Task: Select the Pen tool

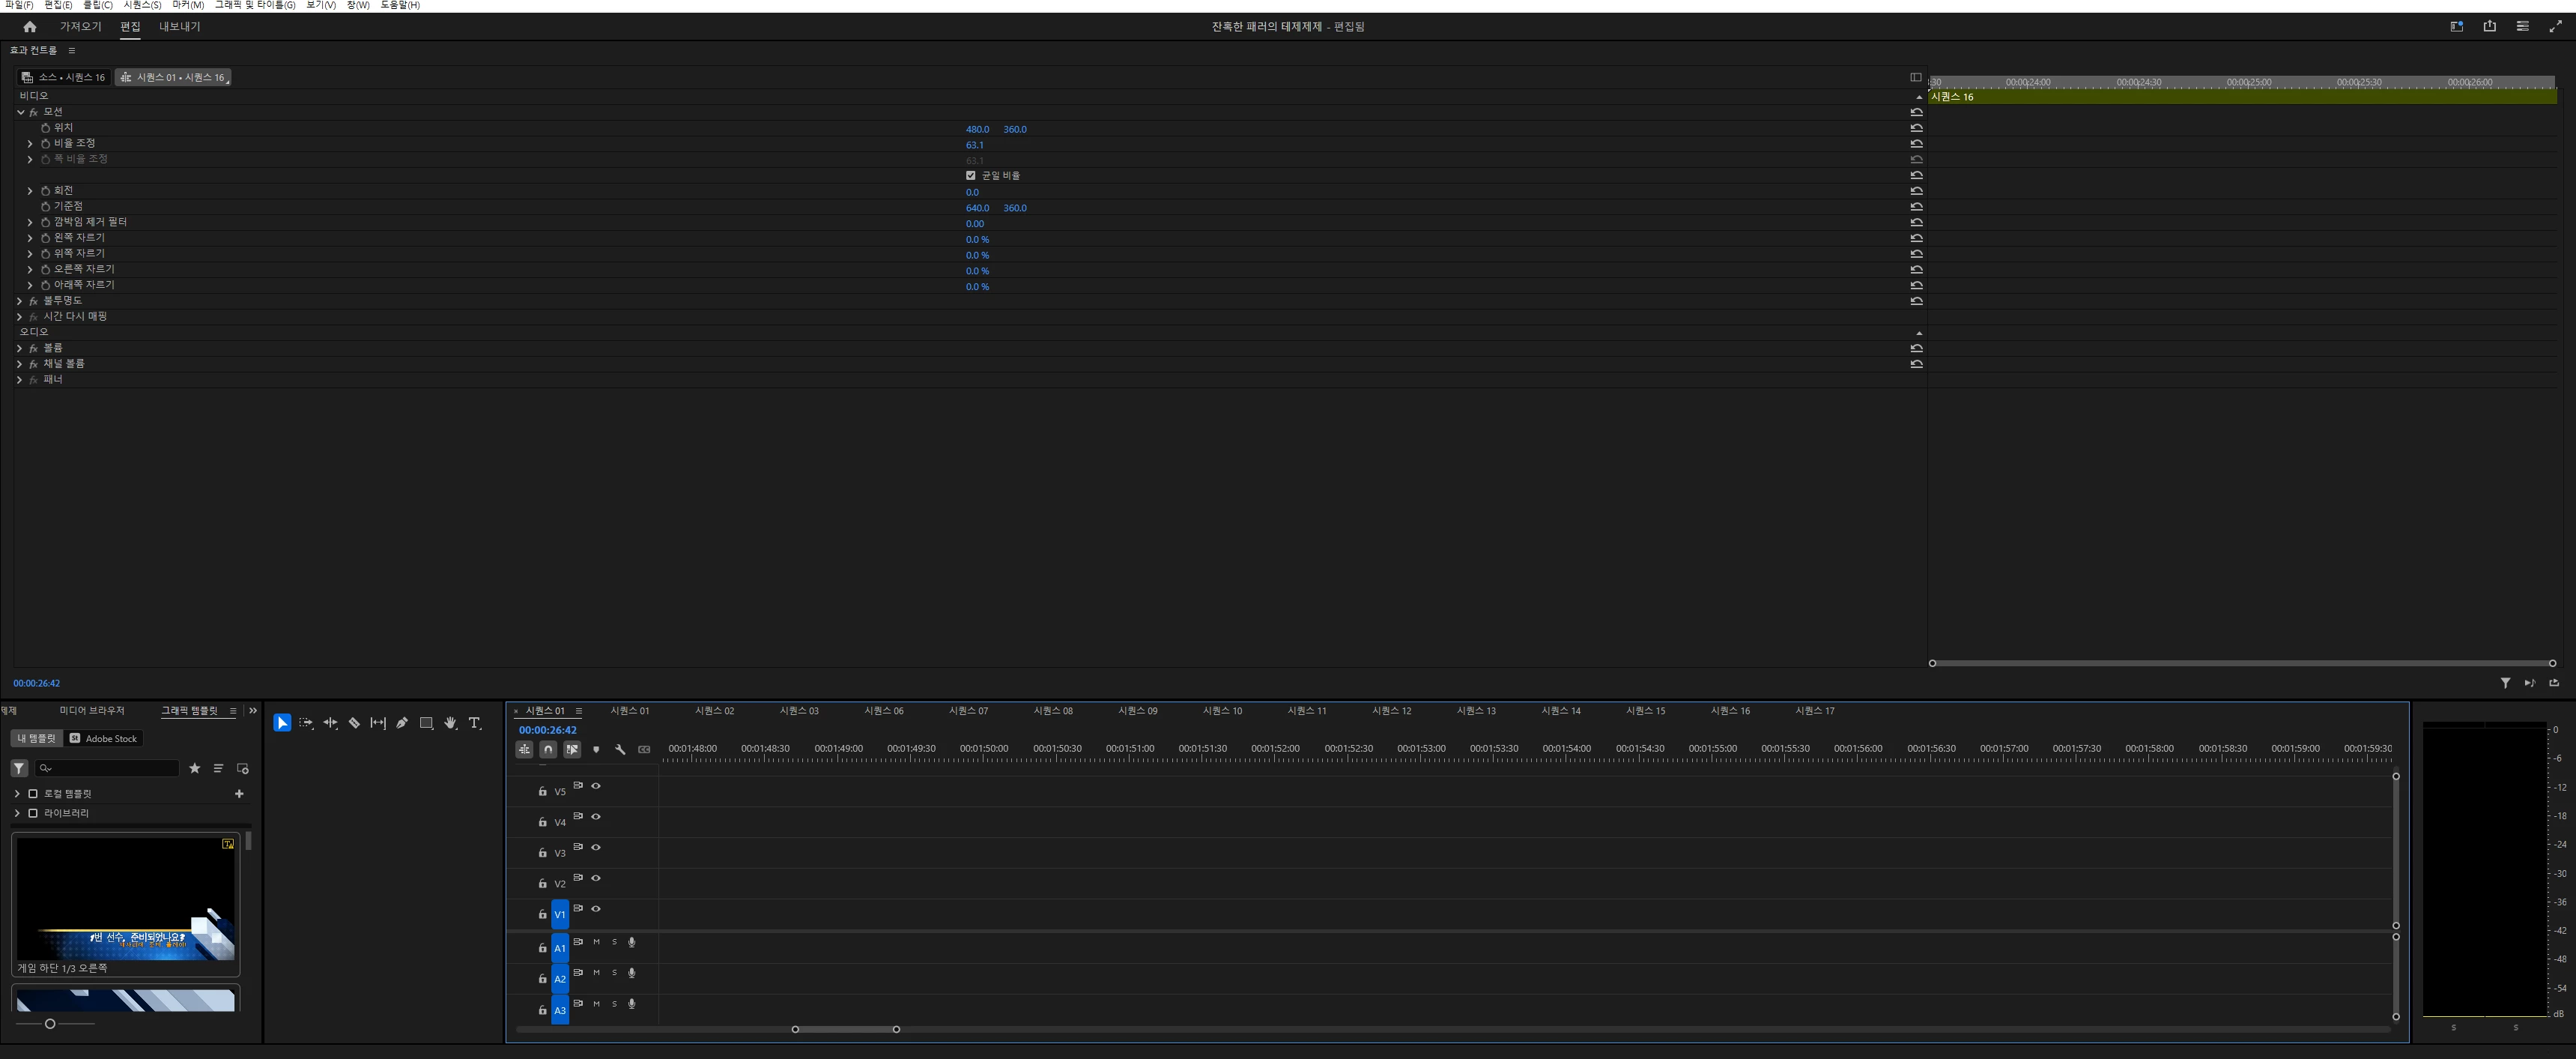Action: pos(402,722)
